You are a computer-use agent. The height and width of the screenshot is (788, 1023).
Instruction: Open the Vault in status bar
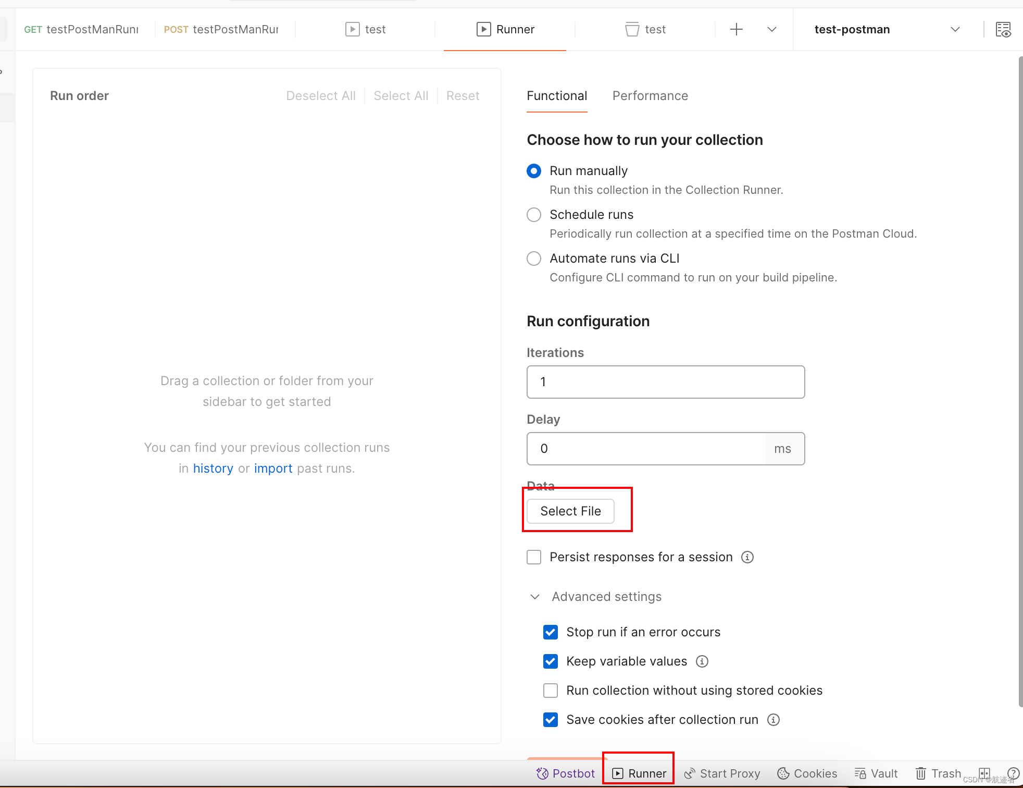click(x=876, y=773)
